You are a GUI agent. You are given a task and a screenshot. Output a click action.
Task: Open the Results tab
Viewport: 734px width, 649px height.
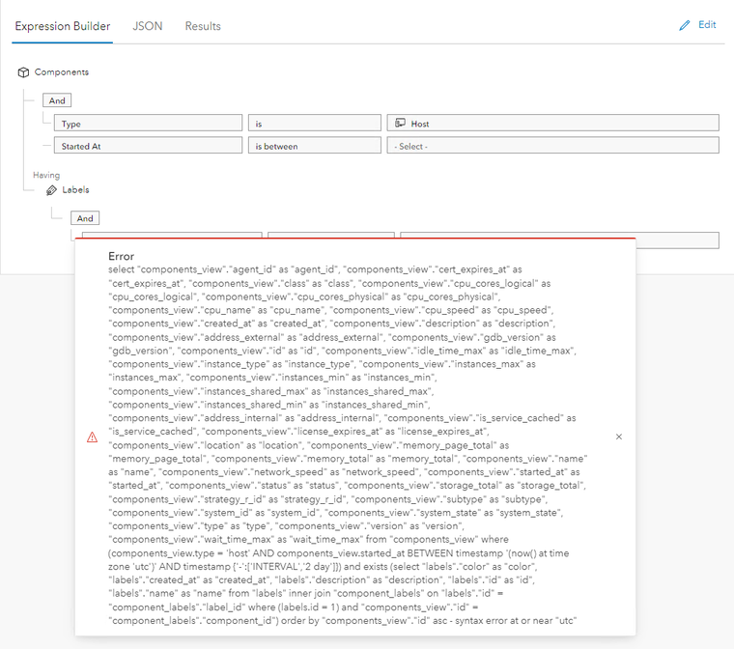click(203, 26)
